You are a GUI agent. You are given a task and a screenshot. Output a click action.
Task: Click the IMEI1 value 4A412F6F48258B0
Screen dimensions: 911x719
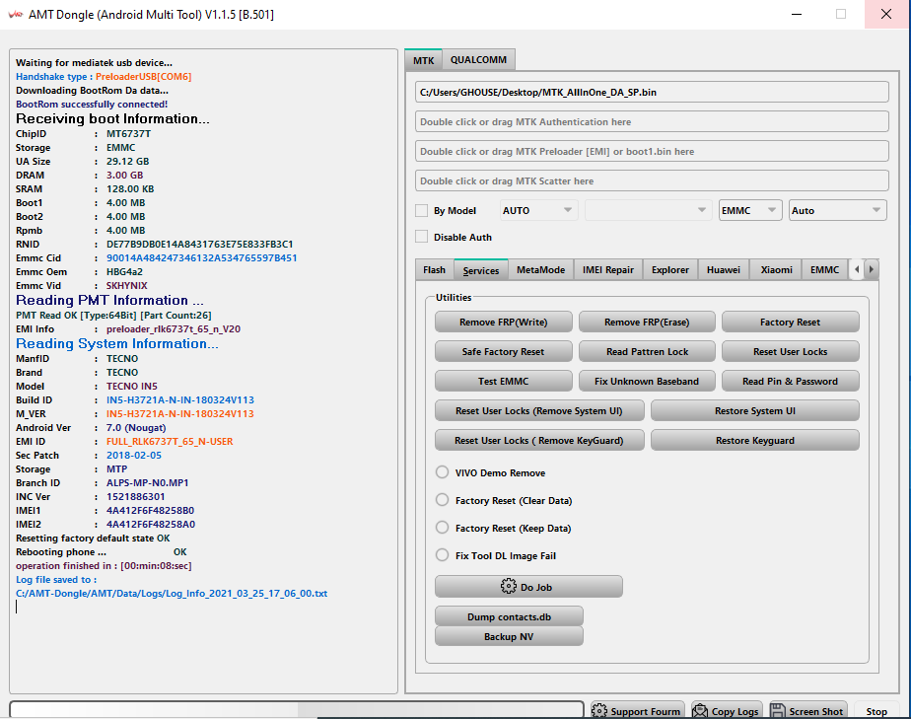151,510
